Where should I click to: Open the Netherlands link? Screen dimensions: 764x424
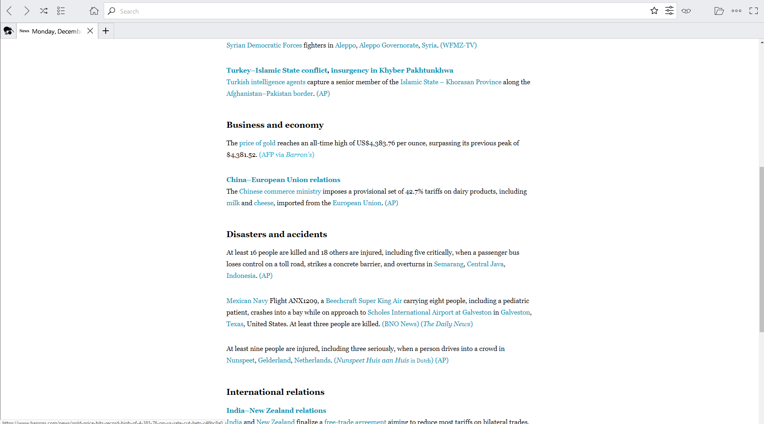pos(312,360)
